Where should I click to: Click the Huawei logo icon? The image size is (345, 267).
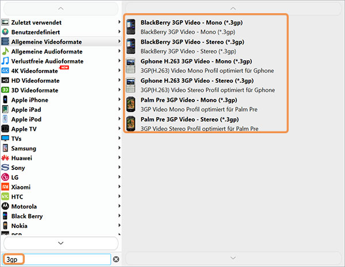point(5,157)
